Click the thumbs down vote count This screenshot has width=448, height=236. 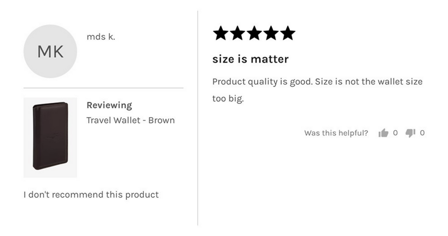pos(422,133)
